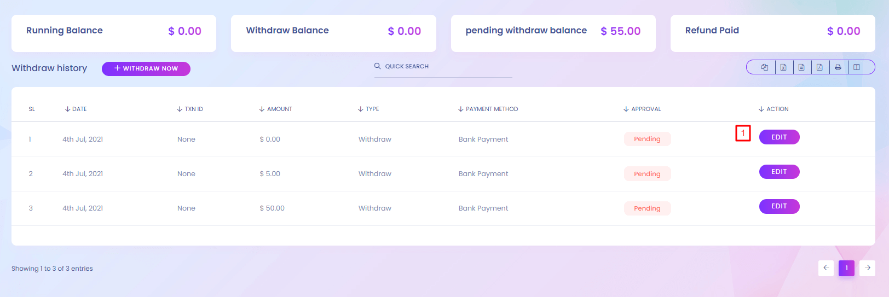Go to the previous page arrow
This screenshot has width=889, height=297.
825,268
